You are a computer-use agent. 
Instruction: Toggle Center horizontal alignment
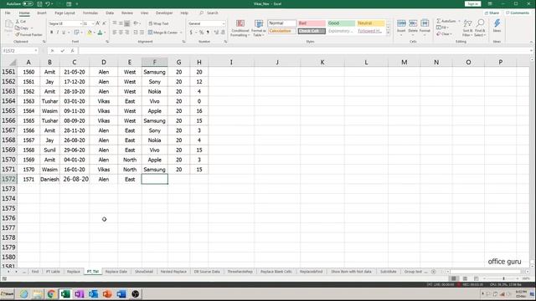click(x=121, y=33)
